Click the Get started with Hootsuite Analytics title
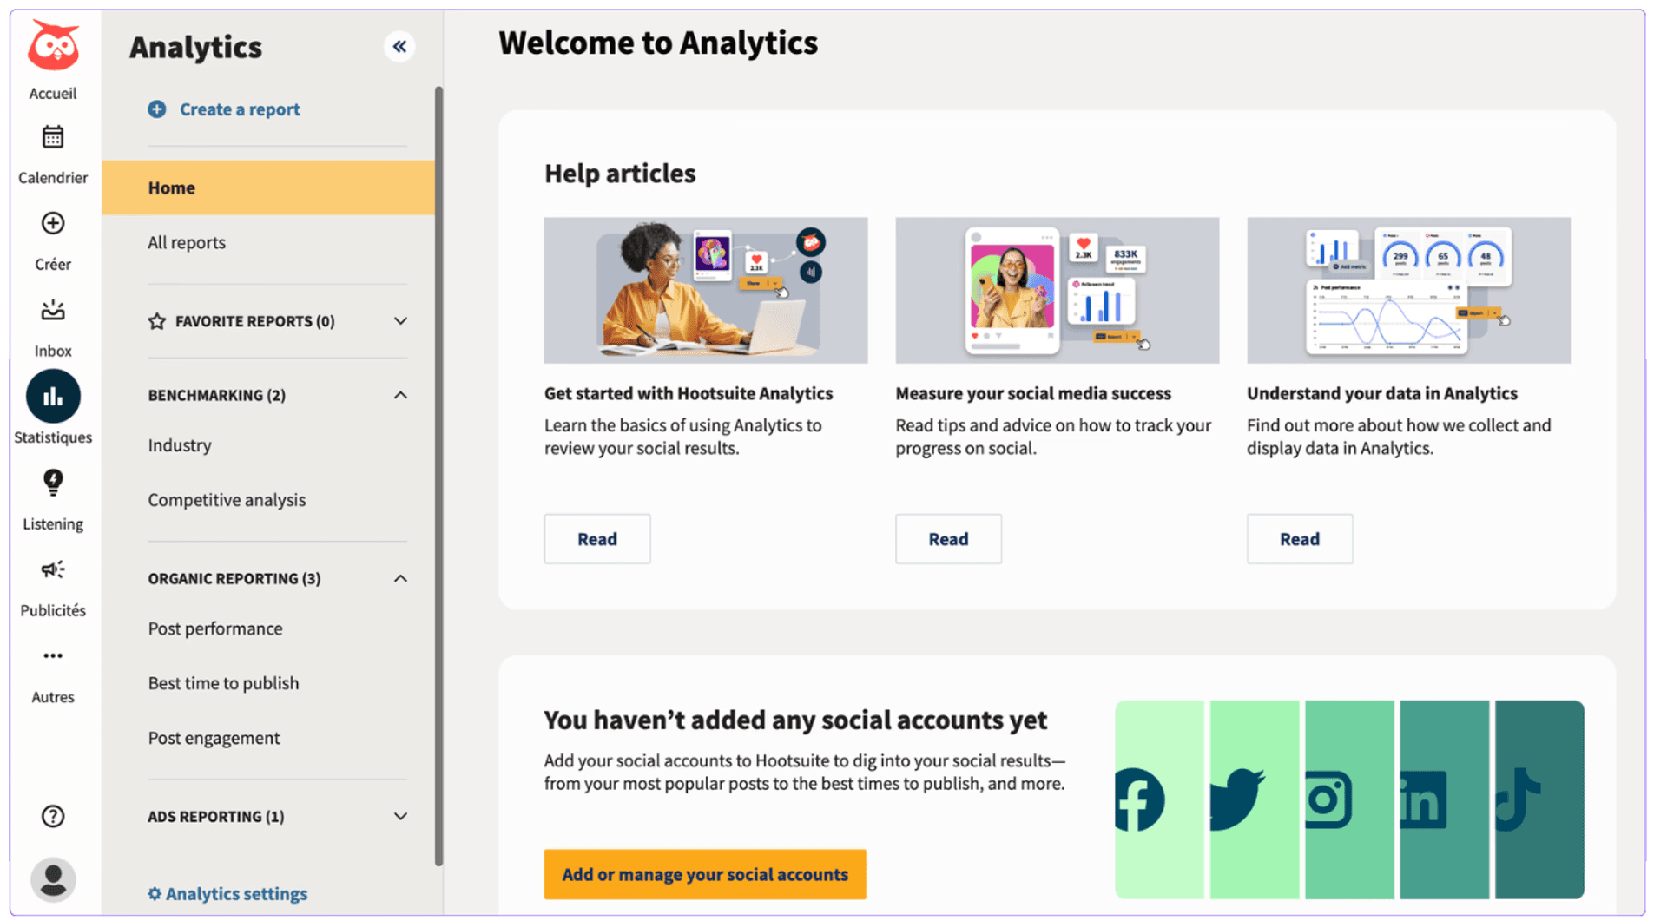The height and width of the screenshot is (921, 1654). click(x=689, y=393)
